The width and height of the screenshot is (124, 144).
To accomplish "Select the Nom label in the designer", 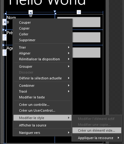I will (11, 18).
